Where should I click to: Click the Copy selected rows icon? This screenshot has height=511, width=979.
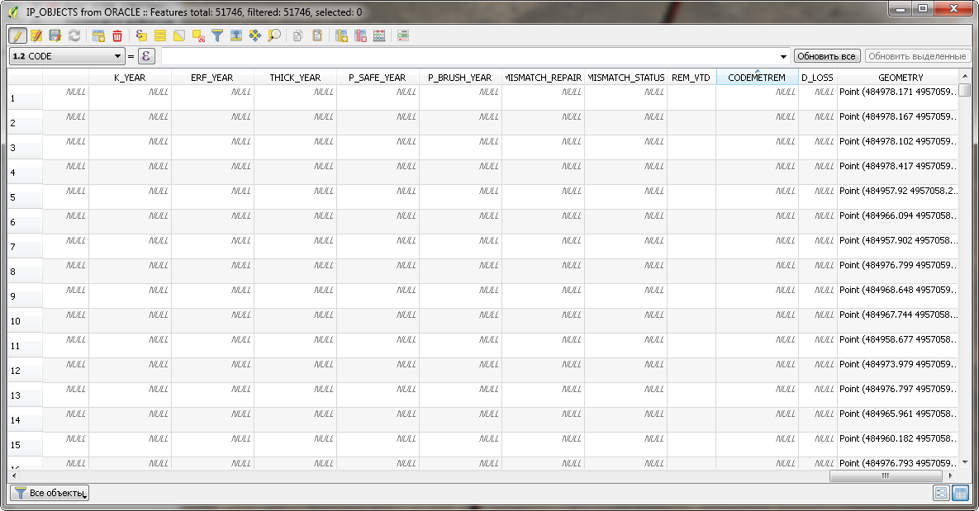coord(297,35)
